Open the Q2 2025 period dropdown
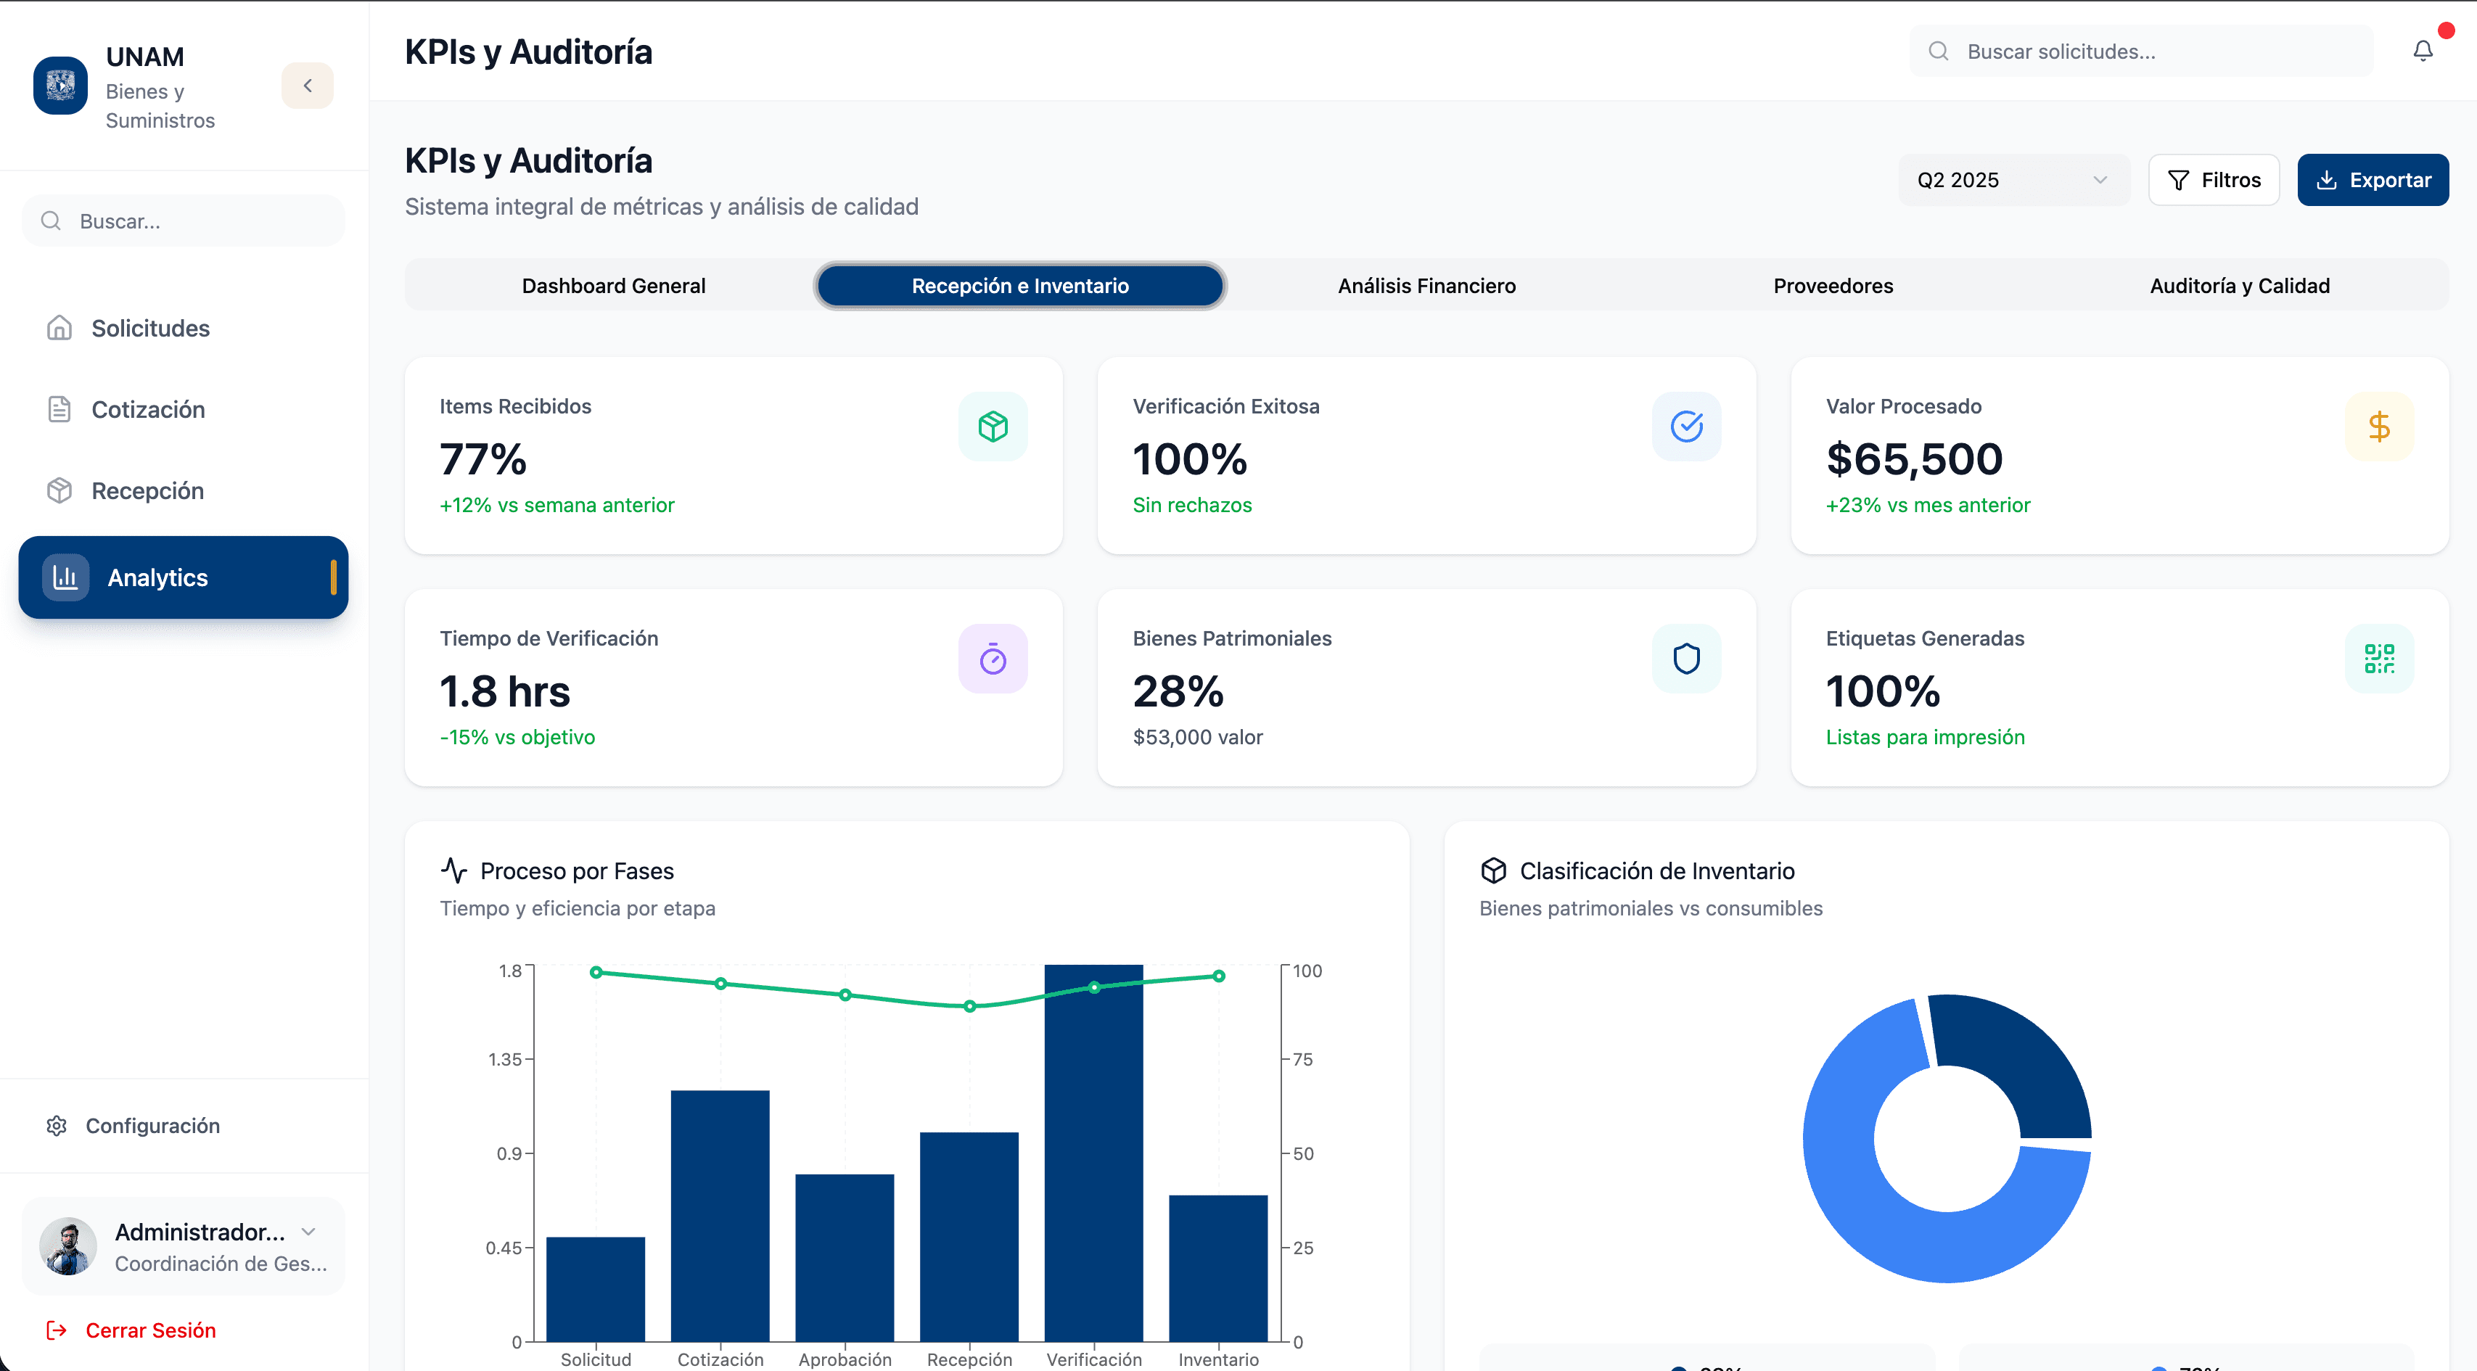 click(x=2013, y=180)
